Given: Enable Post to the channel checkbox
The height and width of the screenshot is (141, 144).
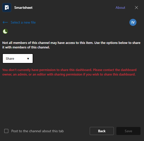Looking at the screenshot, I should coord(6,131).
